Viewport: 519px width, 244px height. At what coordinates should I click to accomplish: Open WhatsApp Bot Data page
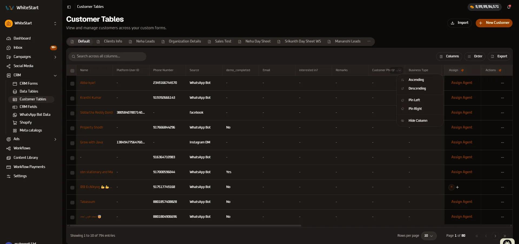pos(35,115)
